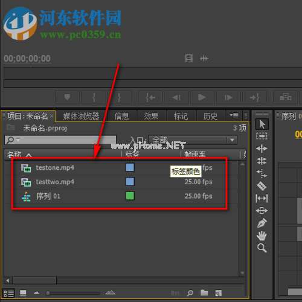This screenshot has width=302, height=302.
Task: Click the New Item icon
Action: point(219,293)
